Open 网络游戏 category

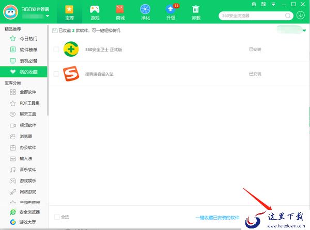pos(24,192)
